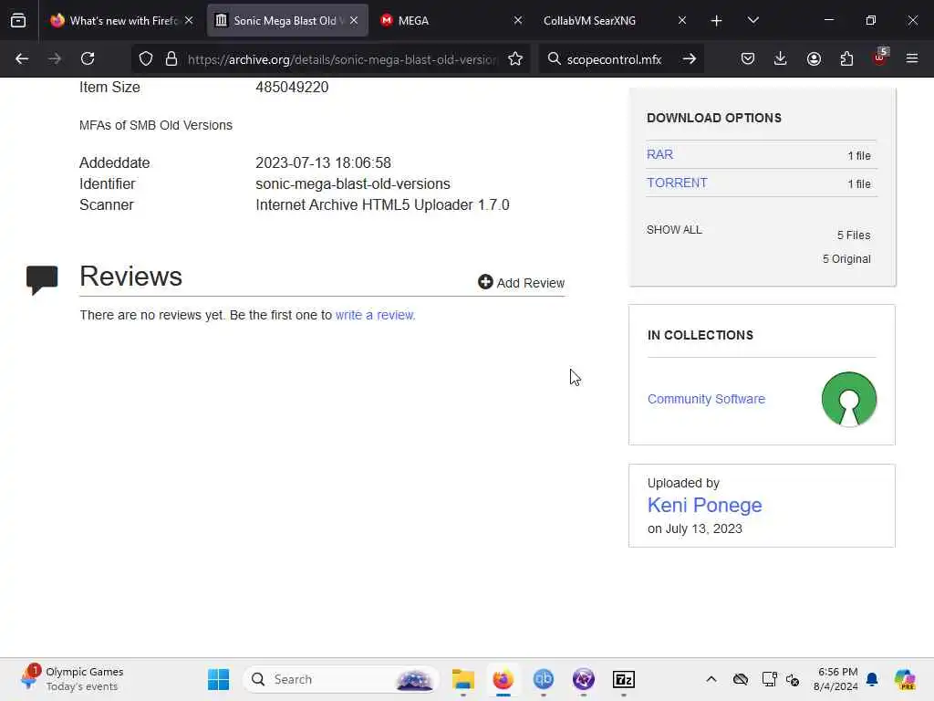Switch to What's new with Firefox tab
Screen dimensions: 934x701
point(122,20)
